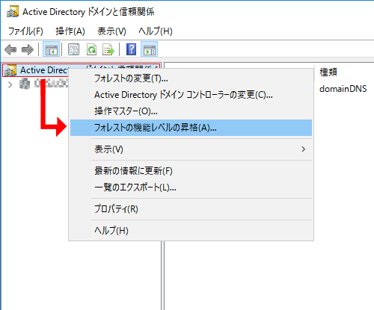This screenshot has height=310, width=374.
Task: Click the green Refresh toolbar icon
Action: [x=91, y=49]
